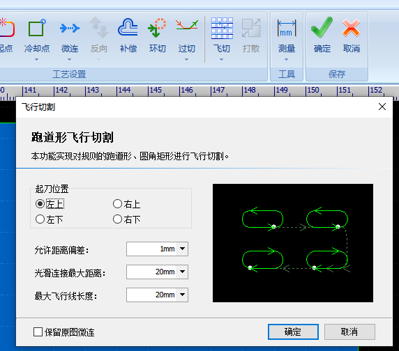Open the 光滑连接最大距离 dropdown arrow
The width and height of the screenshot is (399, 351).
(x=182, y=272)
